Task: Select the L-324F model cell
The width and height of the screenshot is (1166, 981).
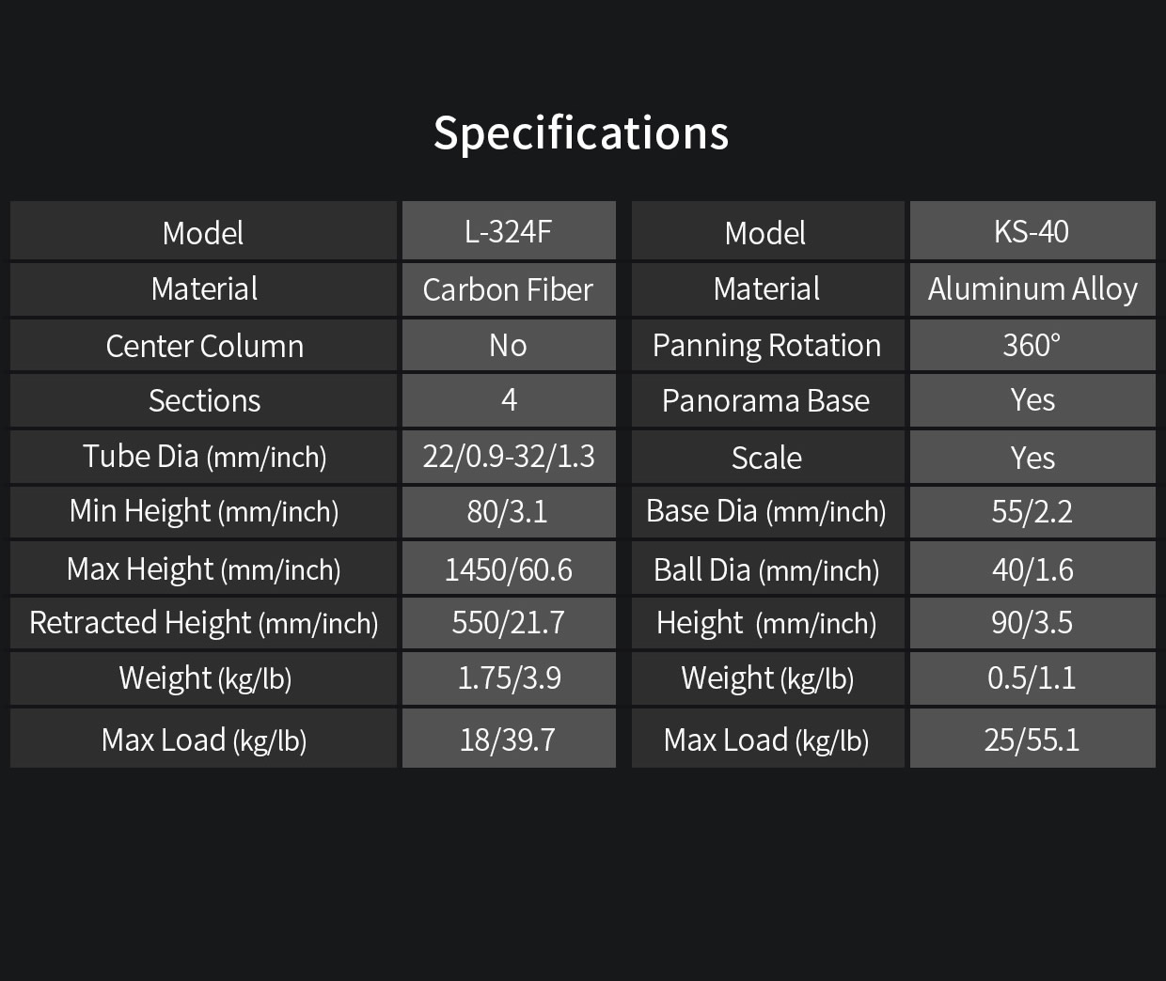Action: [509, 230]
